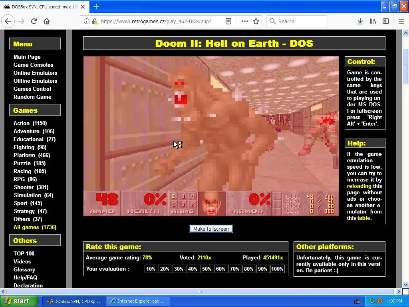Click the reloading link in Help
Image resolution: width=409 pixels, height=307 pixels.
coord(359,186)
